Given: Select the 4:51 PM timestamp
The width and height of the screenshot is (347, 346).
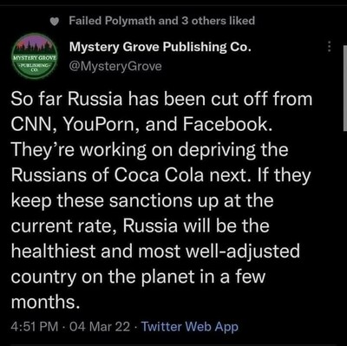Looking at the screenshot, I should [x=35, y=327].
